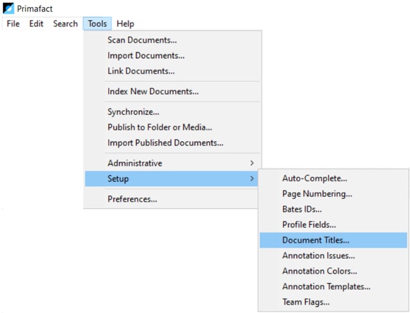Open the Help menu
Viewport: 410px width, 313px height.
tap(125, 24)
